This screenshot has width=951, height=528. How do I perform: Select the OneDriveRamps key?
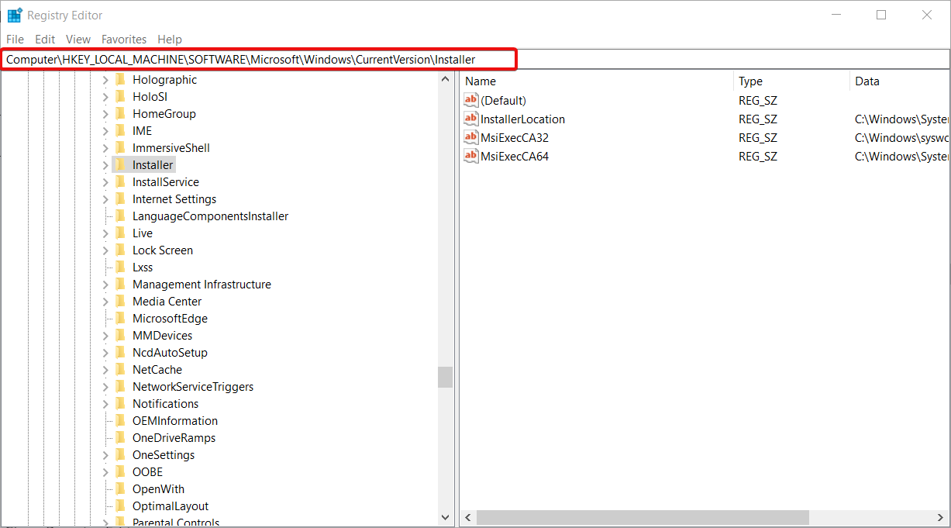174,437
